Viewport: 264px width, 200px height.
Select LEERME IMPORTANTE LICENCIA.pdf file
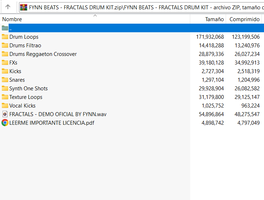pyautogui.click(x=52, y=123)
